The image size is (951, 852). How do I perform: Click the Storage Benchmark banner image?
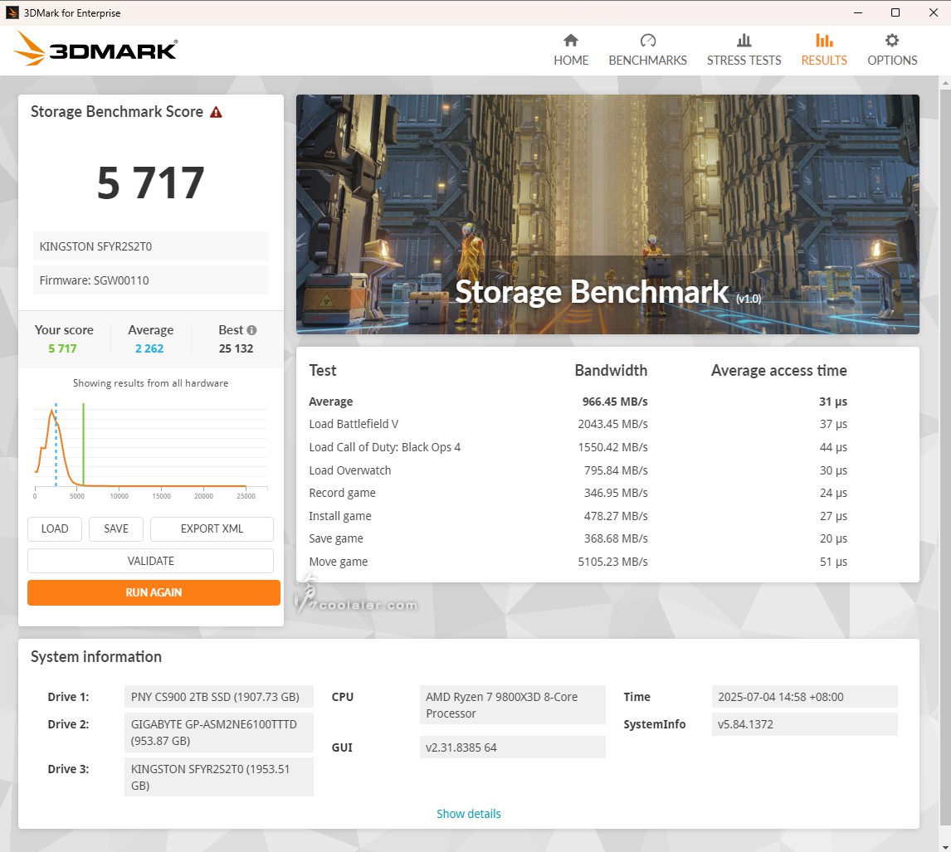[607, 214]
